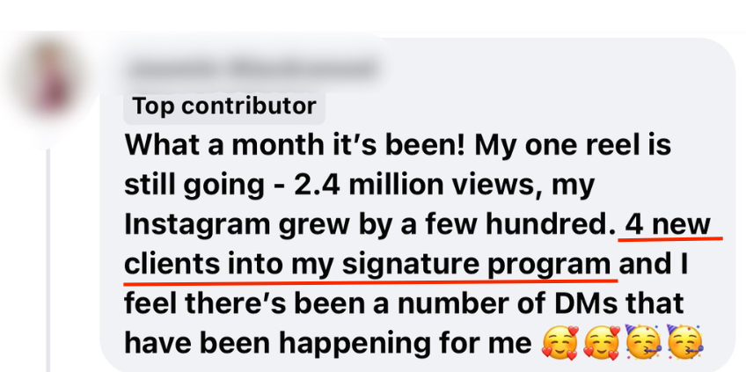Click the word Instagram in the comment

coord(197,225)
